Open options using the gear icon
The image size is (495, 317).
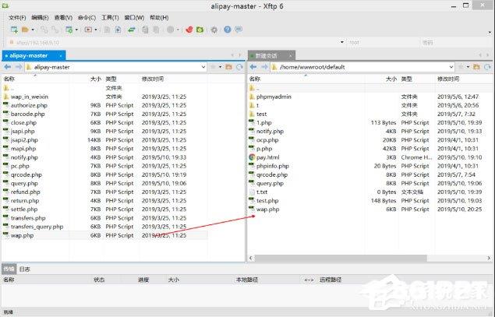(x=214, y=30)
